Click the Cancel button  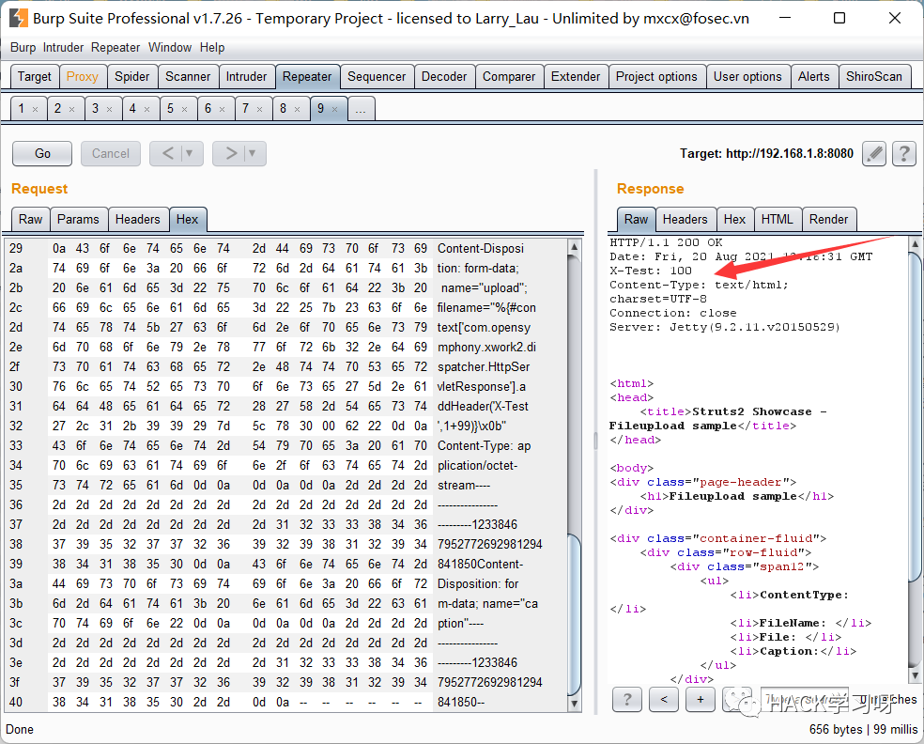[111, 153]
